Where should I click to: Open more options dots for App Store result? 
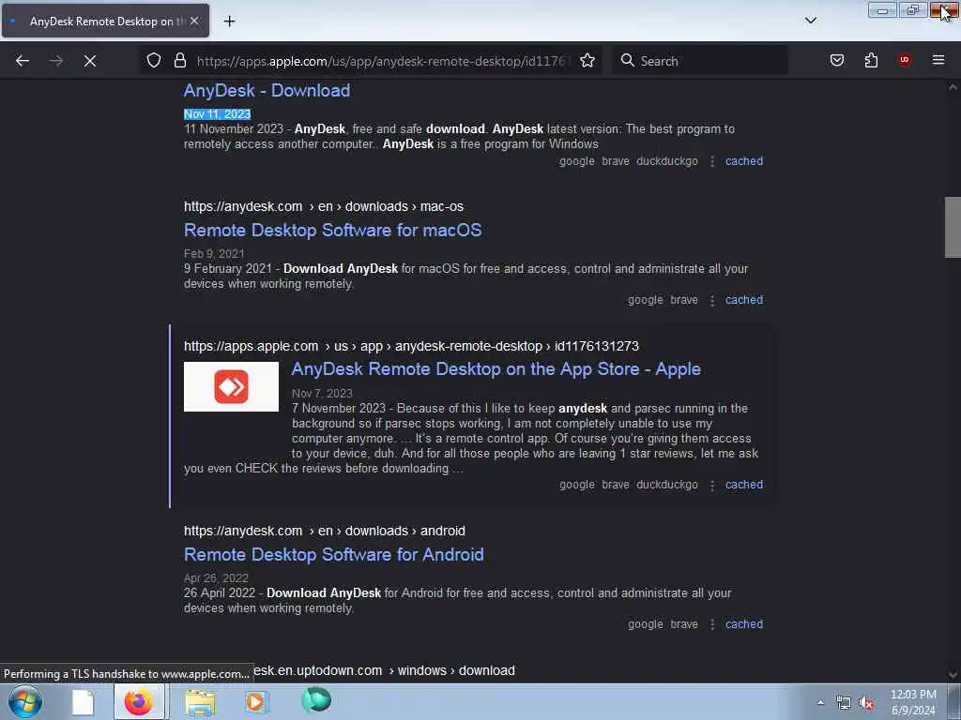[712, 485]
